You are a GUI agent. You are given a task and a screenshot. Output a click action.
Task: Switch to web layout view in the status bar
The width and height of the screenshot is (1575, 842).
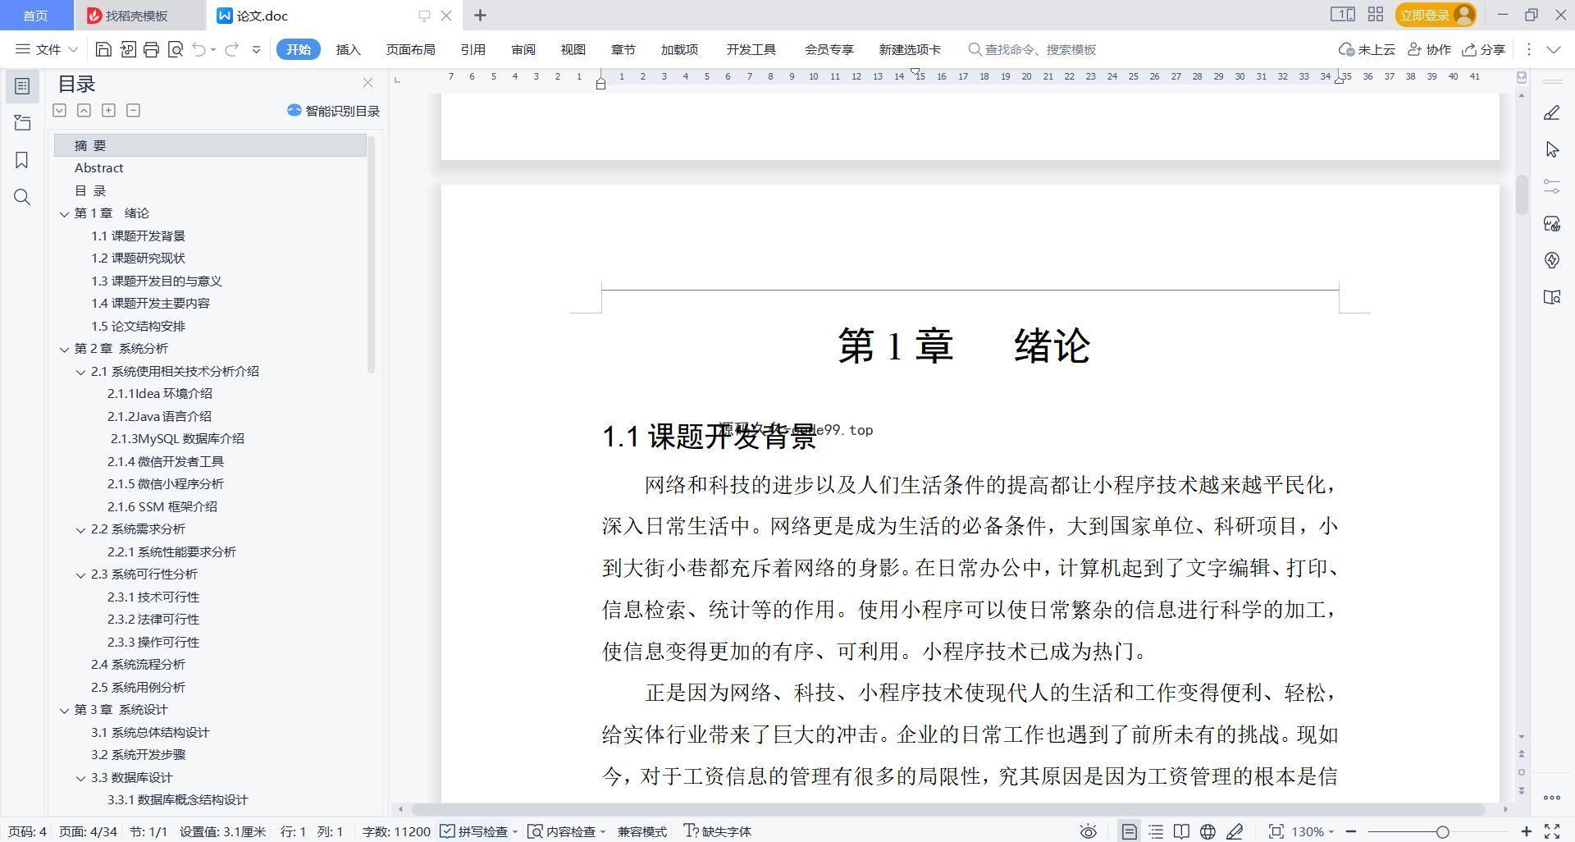coord(1207,831)
